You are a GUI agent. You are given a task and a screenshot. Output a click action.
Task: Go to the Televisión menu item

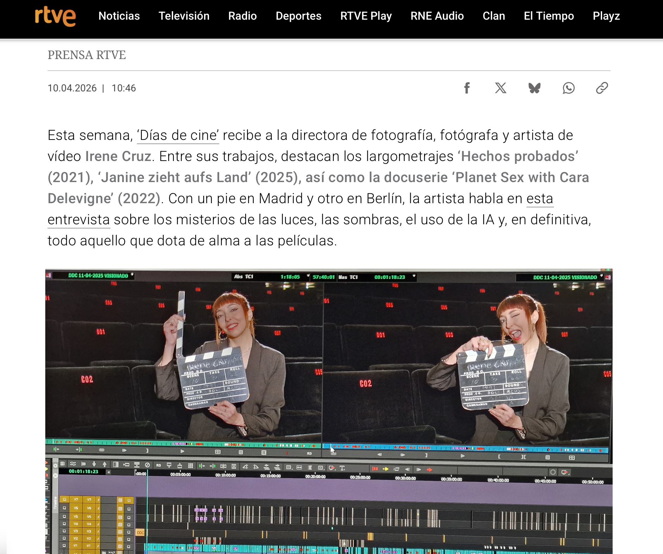point(184,16)
